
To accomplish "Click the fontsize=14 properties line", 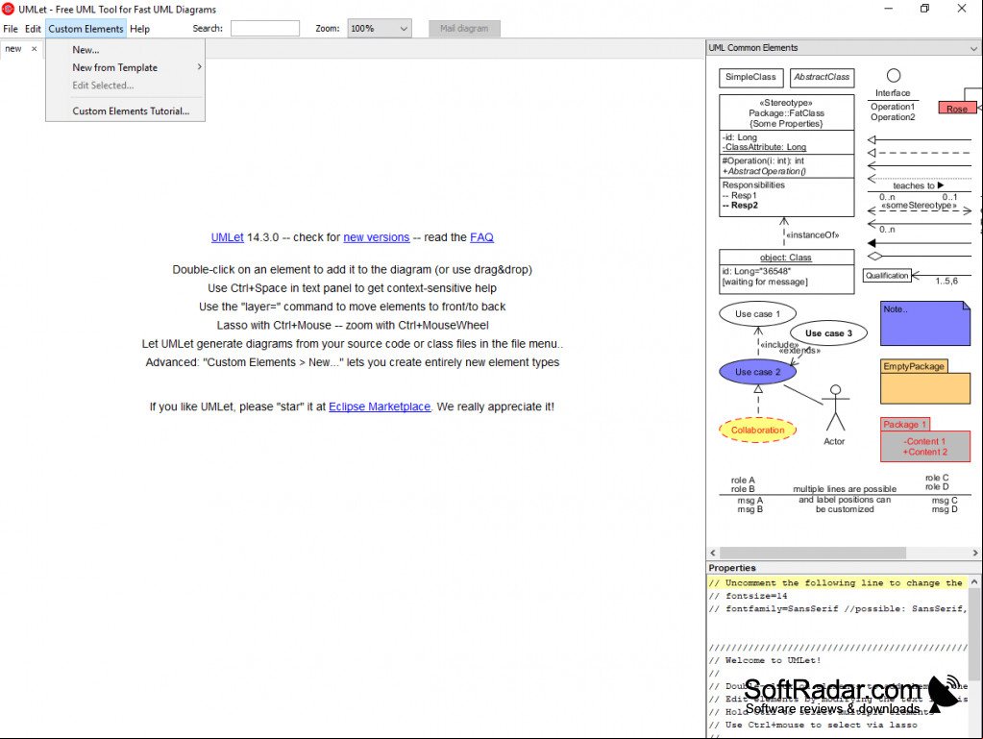I will (748, 596).
